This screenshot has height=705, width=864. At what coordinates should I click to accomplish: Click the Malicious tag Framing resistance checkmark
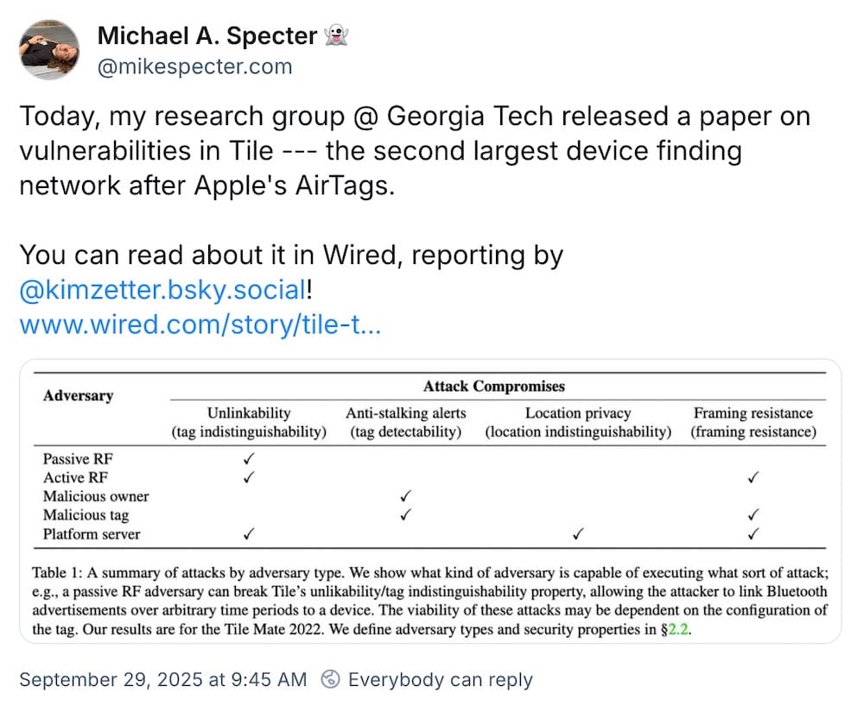point(753,515)
